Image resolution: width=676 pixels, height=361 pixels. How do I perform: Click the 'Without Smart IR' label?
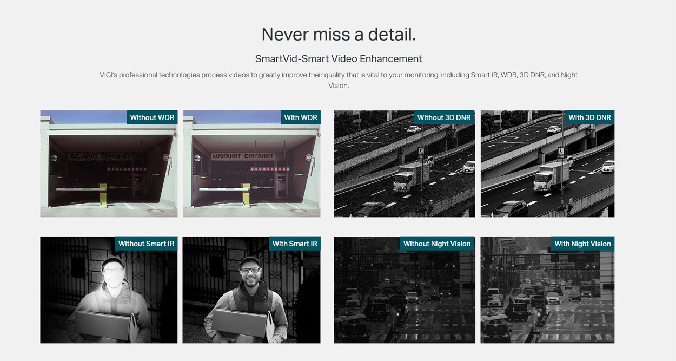(146, 244)
